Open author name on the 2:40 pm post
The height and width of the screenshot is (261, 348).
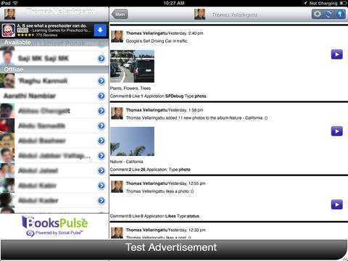146,33
